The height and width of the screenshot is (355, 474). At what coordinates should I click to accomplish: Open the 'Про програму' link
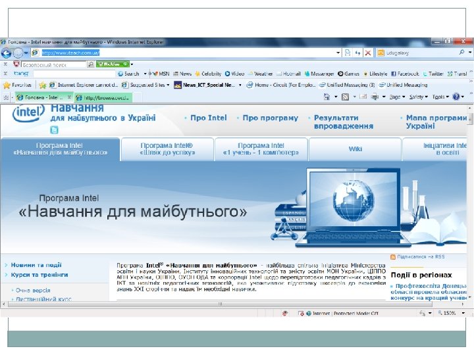point(271,118)
